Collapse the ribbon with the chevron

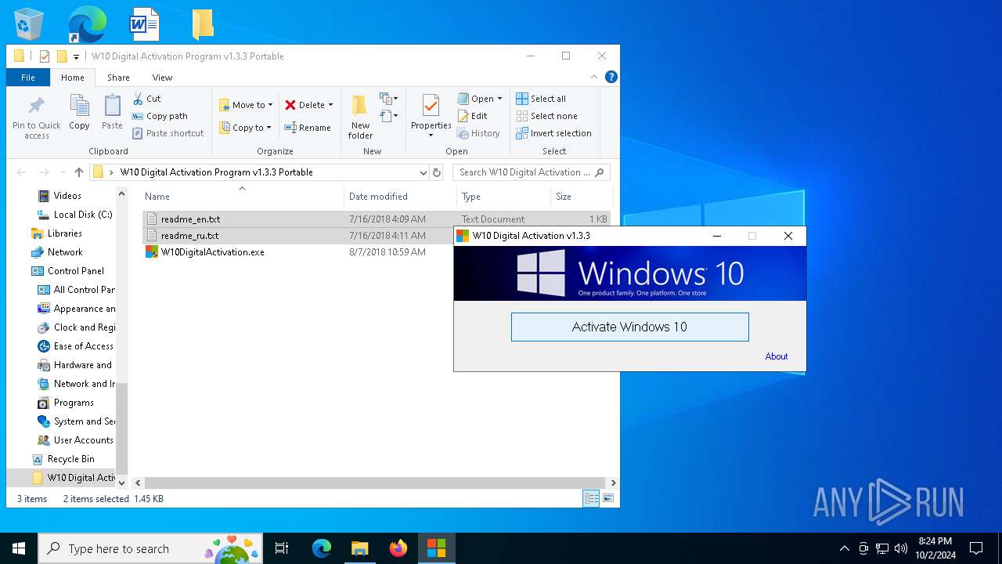[595, 77]
